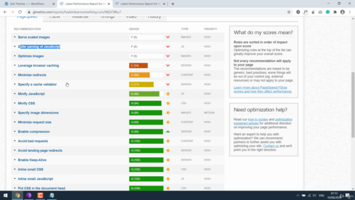Click the red arrow in the Leverage browser caching row
Viewport: 355px width, 200px height.
click(168, 66)
